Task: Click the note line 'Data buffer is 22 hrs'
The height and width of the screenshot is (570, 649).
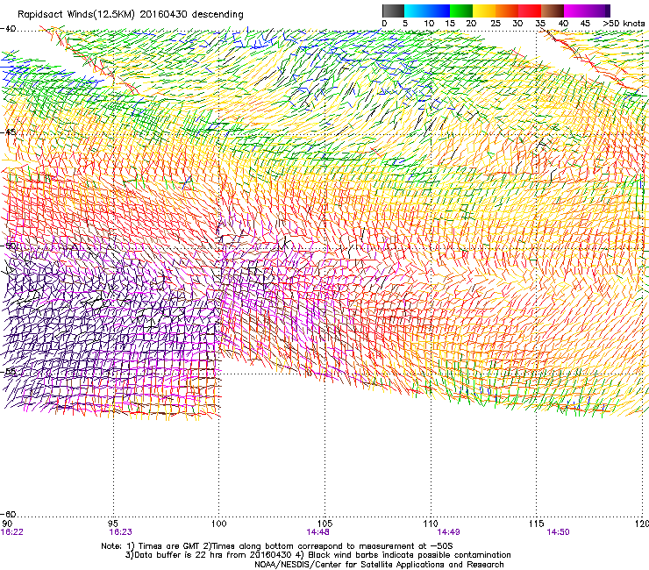Action: coord(177,555)
